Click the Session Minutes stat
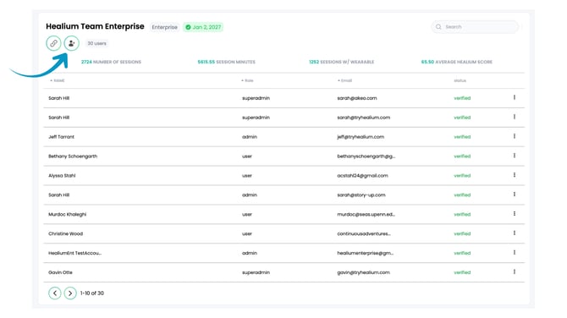567x318 pixels. [226, 62]
